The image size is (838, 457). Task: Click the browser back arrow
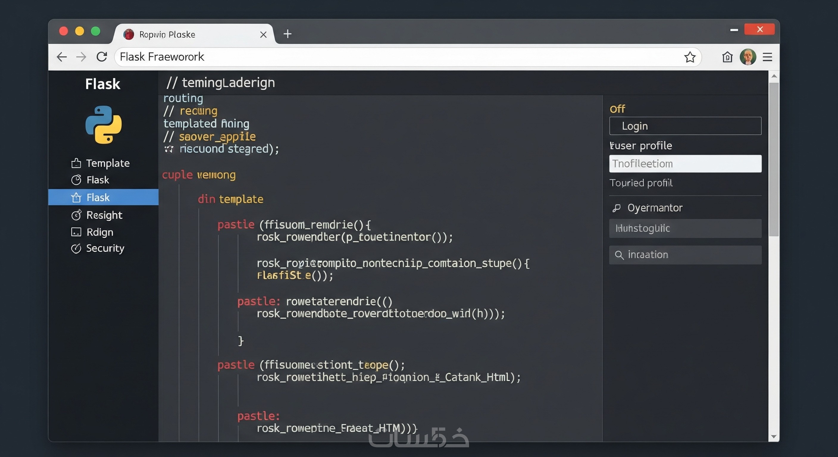[x=62, y=57]
